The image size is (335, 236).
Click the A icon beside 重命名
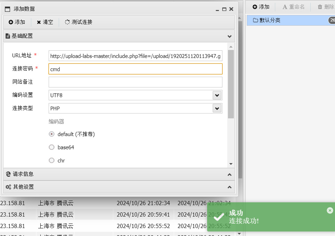point(285,7)
